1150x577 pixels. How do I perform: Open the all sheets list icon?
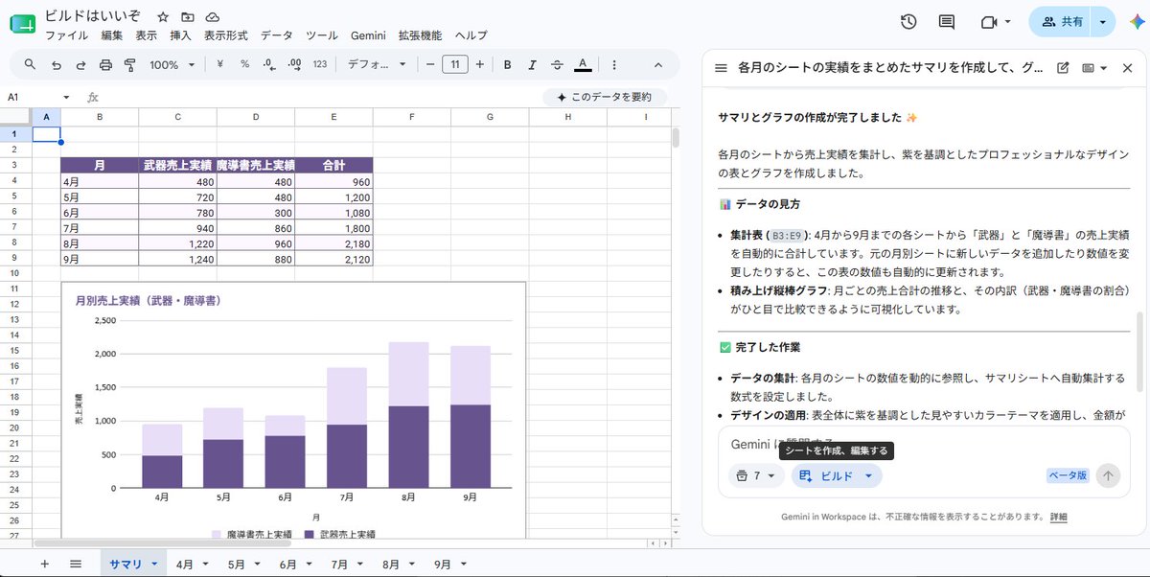click(x=76, y=565)
